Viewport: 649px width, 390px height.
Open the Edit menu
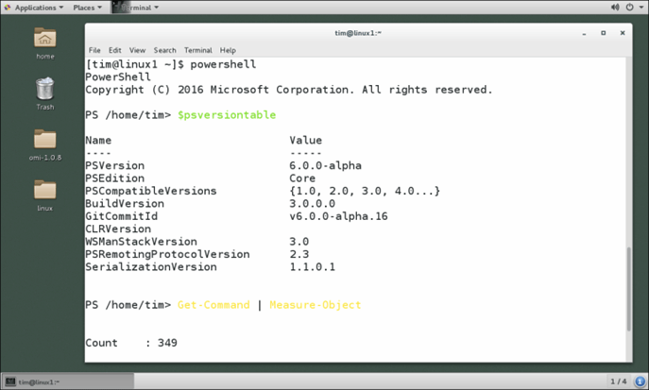click(114, 50)
